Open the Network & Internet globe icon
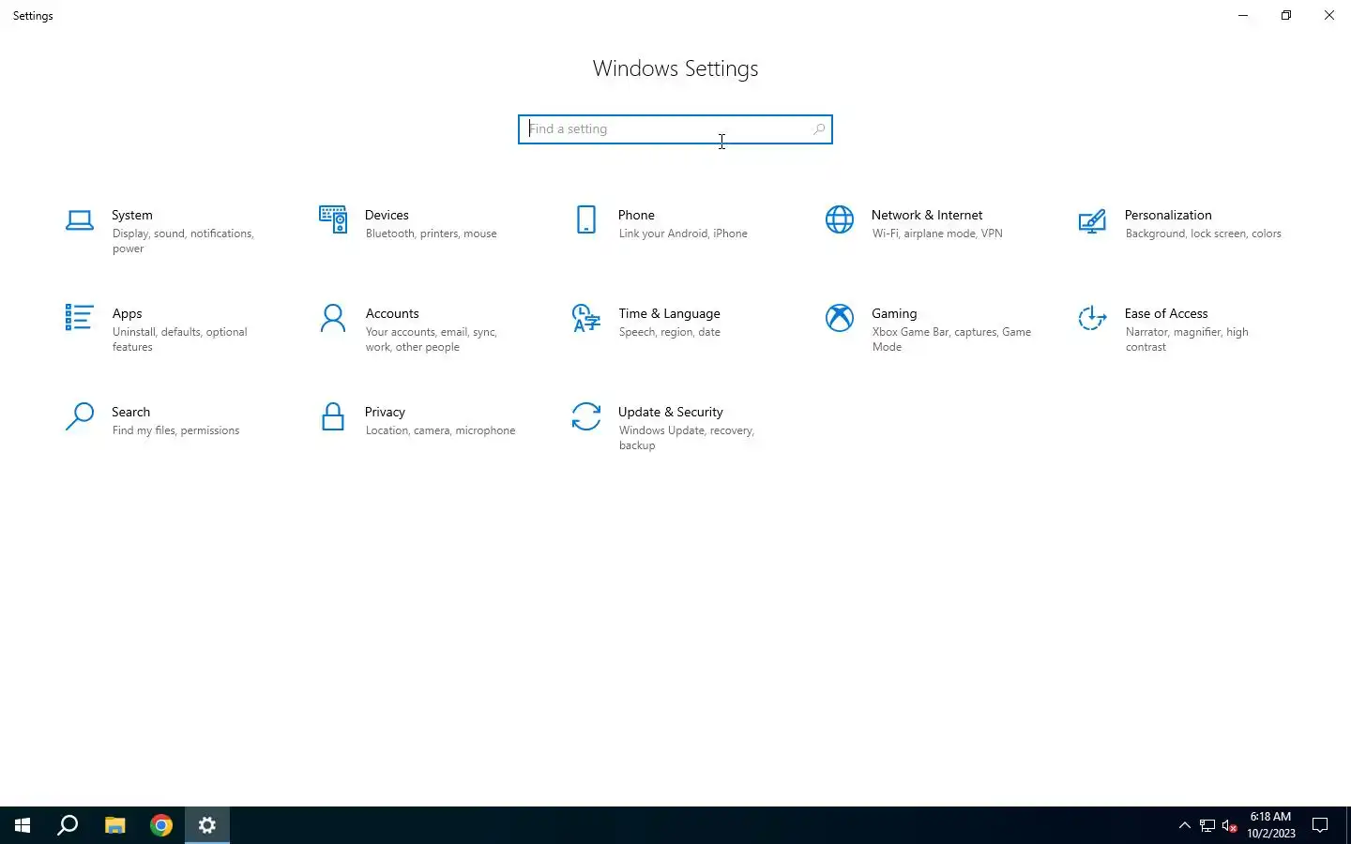Screen dimensions: 1351x844 click(x=840, y=220)
